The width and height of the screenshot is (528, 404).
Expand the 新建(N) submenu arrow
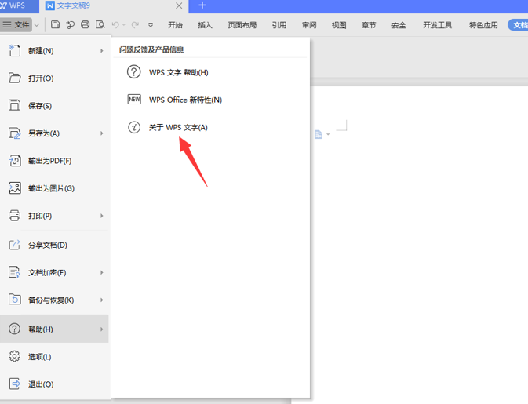pyautogui.click(x=102, y=51)
